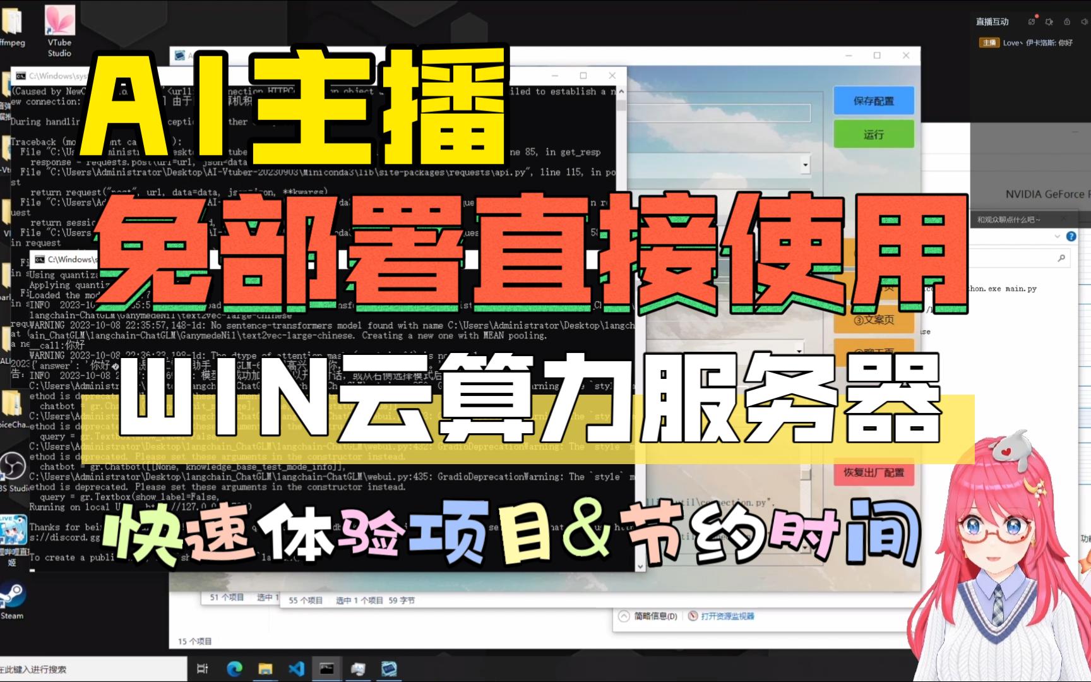Click the 主播 badge in chat

(989, 42)
